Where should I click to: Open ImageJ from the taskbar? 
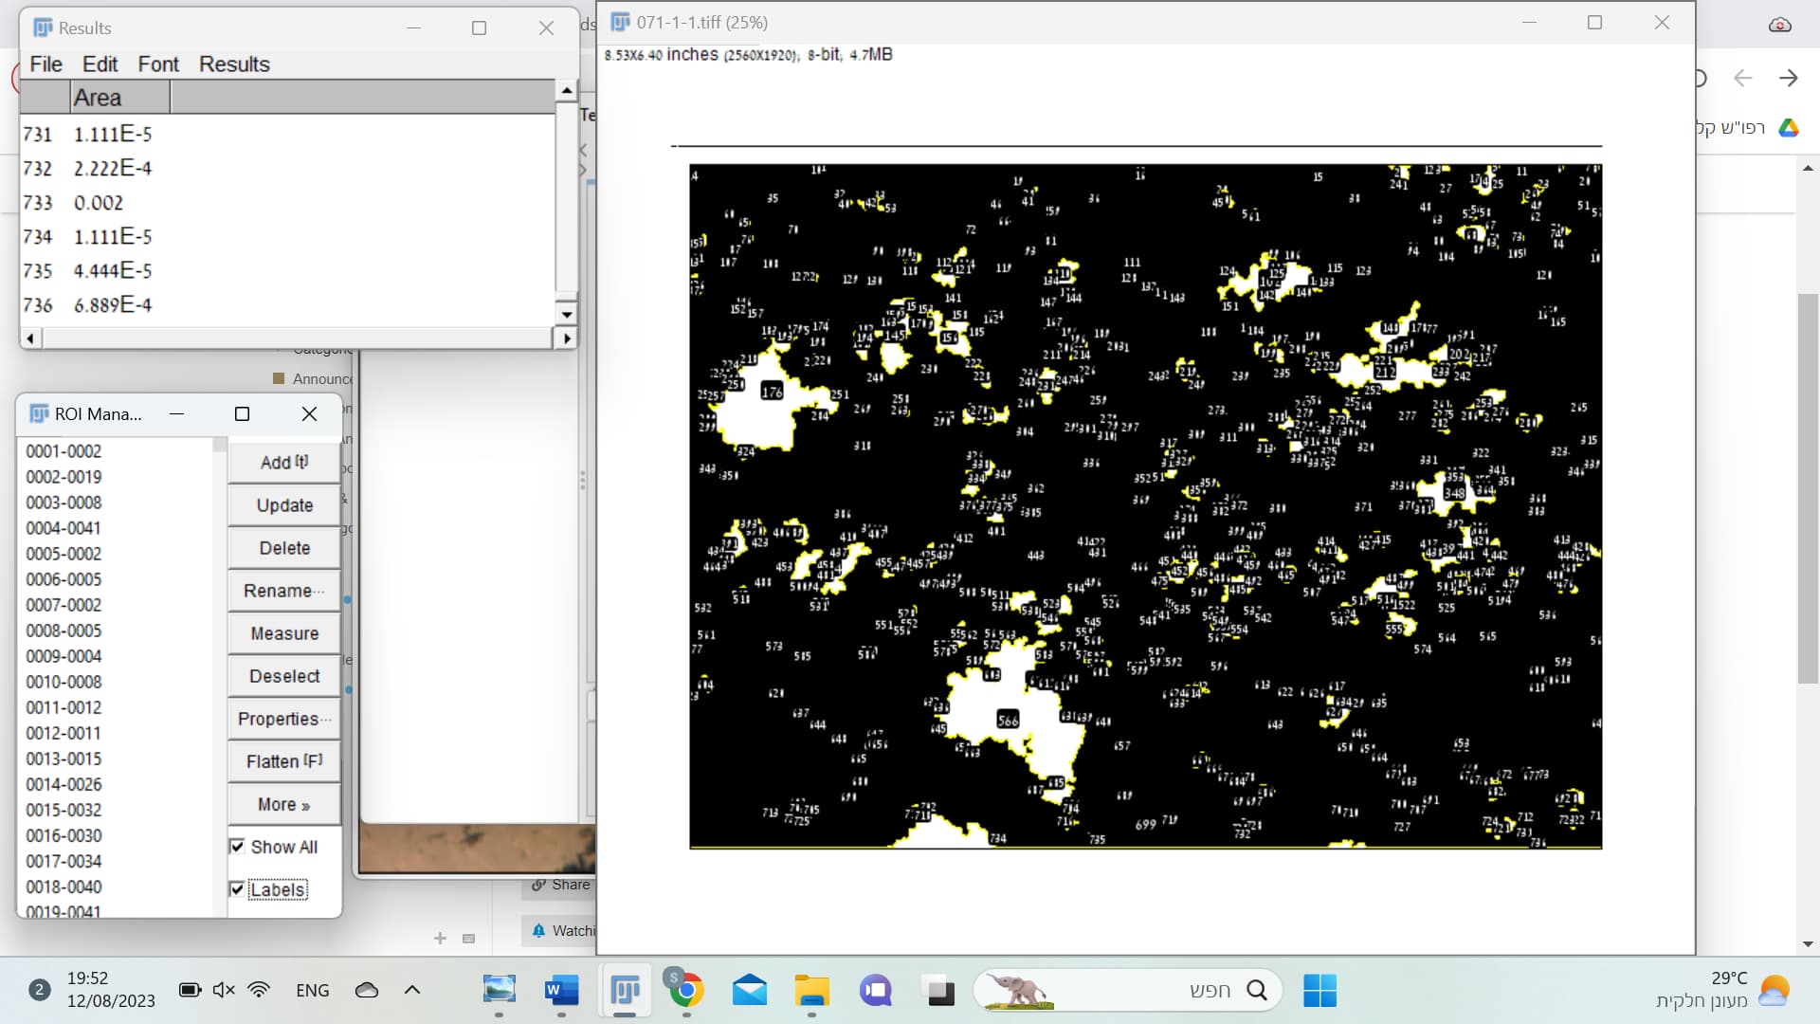[x=626, y=989]
